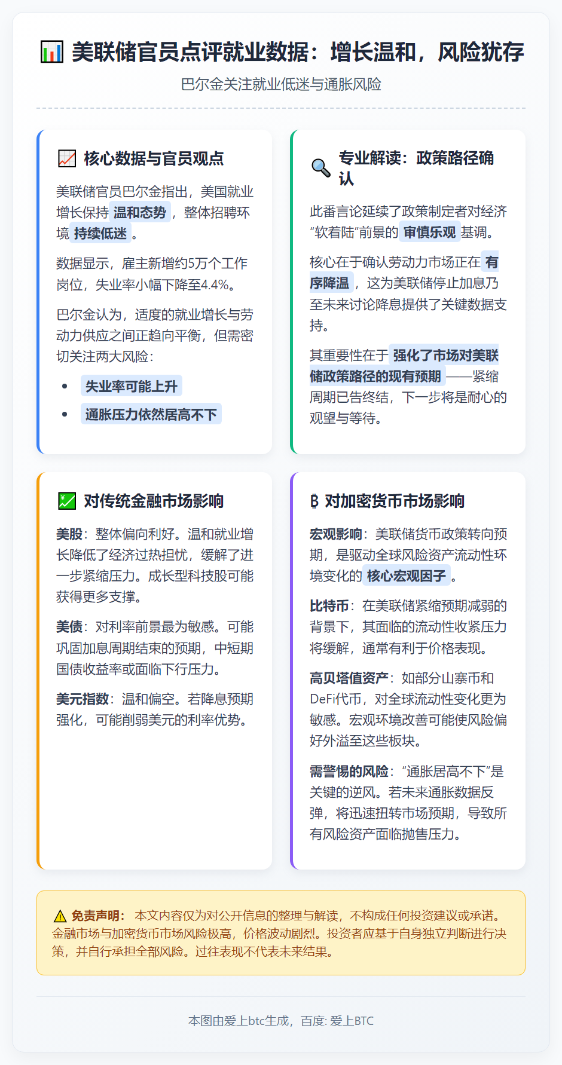Click the bold label 美元指数
The height and width of the screenshot is (1065, 562).
83,699
